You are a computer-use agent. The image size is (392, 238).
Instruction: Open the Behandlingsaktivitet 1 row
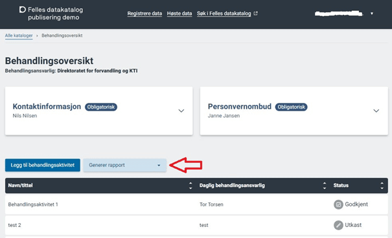coord(196,204)
